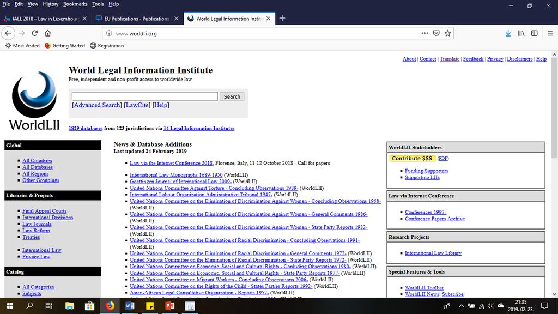Open the File menu
558x314 pixels.
tap(6, 4)
